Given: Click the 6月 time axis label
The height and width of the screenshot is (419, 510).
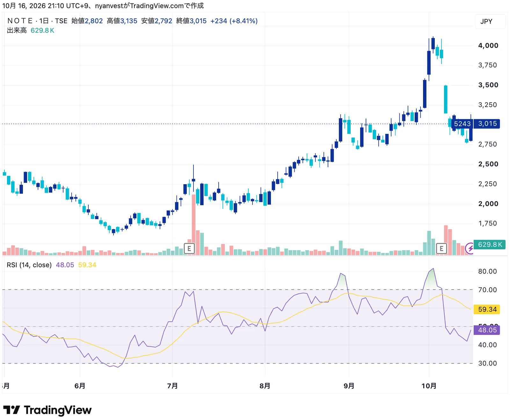Looking at the screenshot, I should (x=80, y=386).
